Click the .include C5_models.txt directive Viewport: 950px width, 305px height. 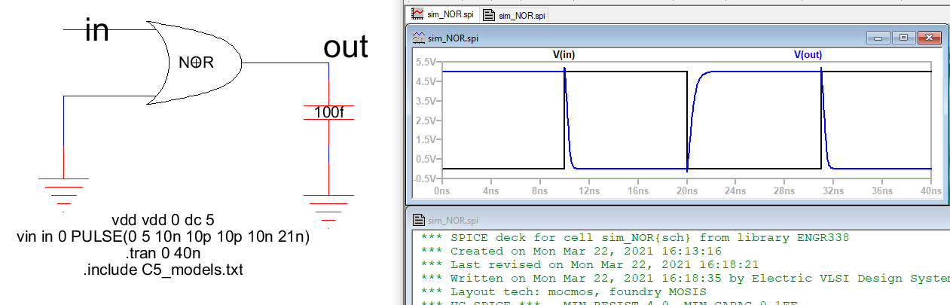(x=163, y=270)
